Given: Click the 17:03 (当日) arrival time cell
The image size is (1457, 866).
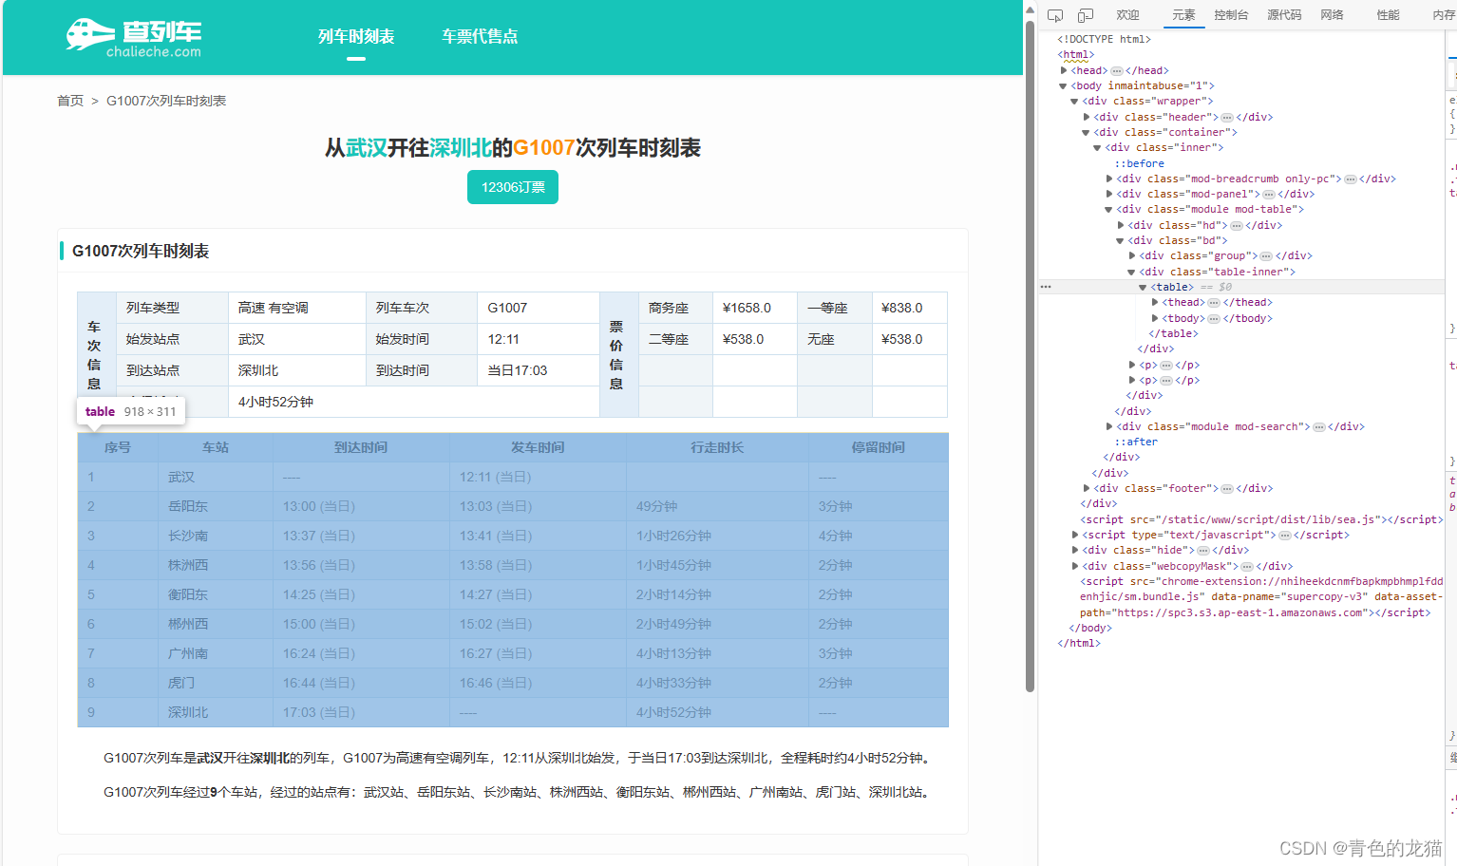Looking at the screenshot, I should click(361, 712).
